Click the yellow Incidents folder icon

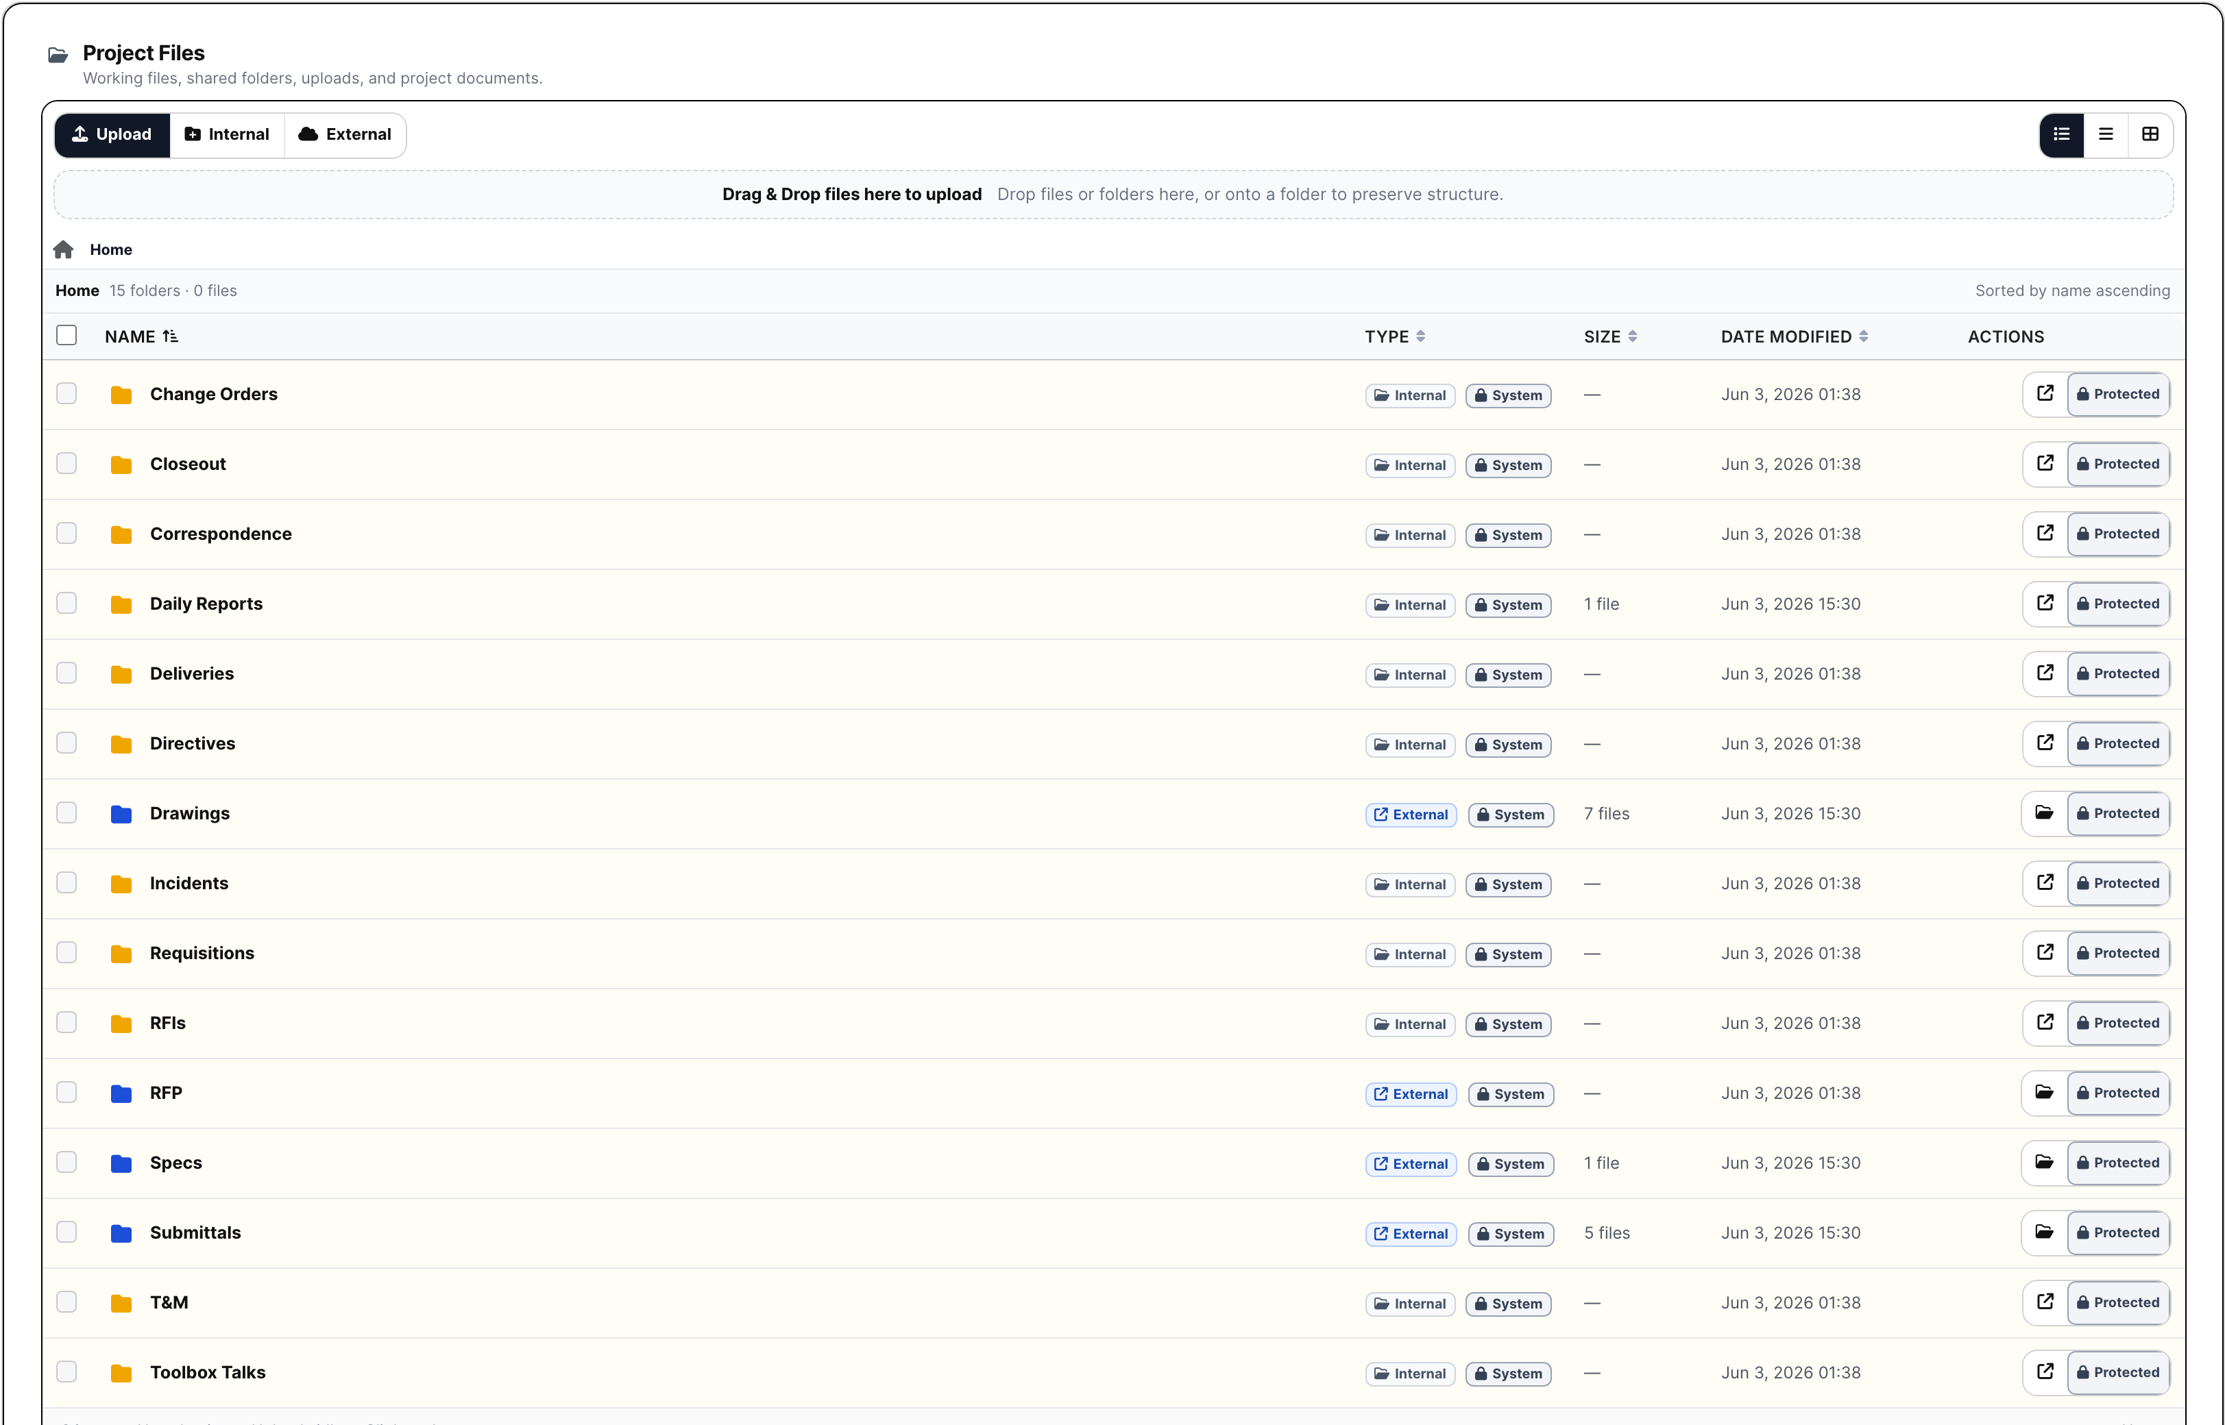click(x=121, y=884)
